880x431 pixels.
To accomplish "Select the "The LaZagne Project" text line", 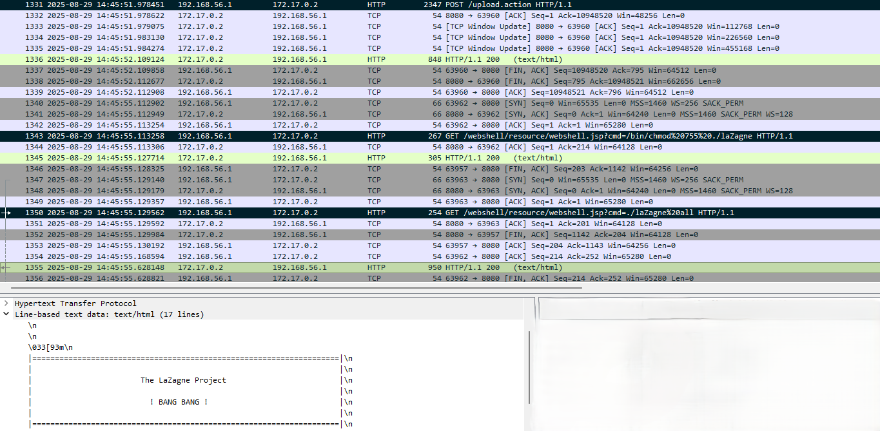I will (183, 380).
